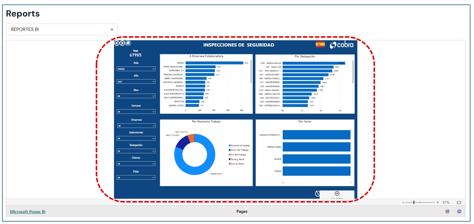Image resolution: width=474 pixels, height=224 pixels.
Task: Expand the País filter dropdown
Action: click(x=136, y=69)
